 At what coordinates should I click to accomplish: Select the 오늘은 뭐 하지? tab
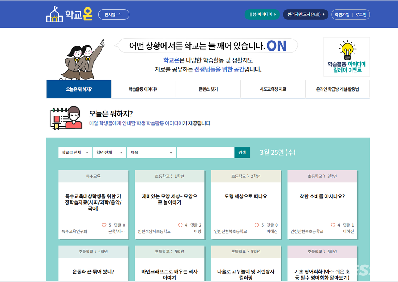pos(79,89)
